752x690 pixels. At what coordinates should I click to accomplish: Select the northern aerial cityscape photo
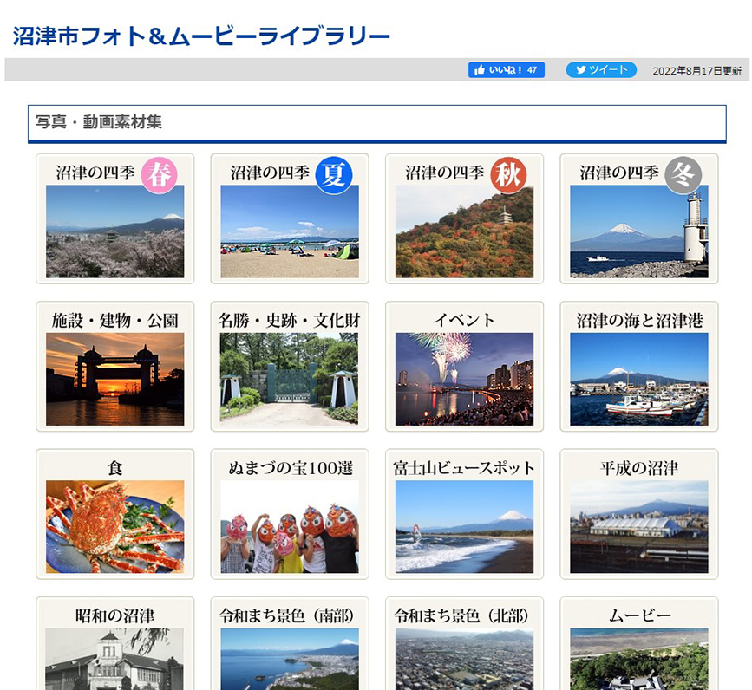pyautogui.click(x=464, y=659)
